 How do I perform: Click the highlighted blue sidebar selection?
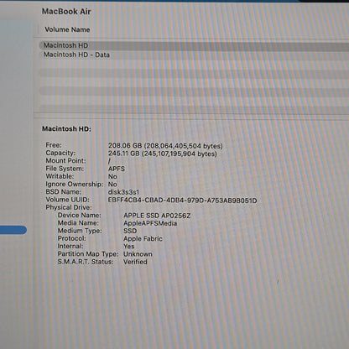click(x=13, y=230)
